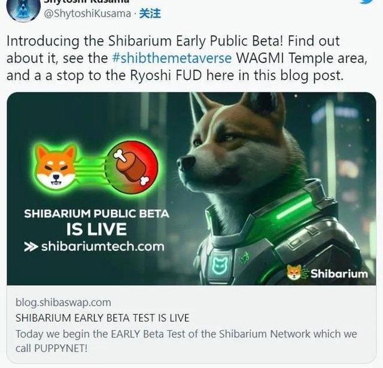Click the Shytoshi Kusama display name
383x368 pixels.
[87, 1]
